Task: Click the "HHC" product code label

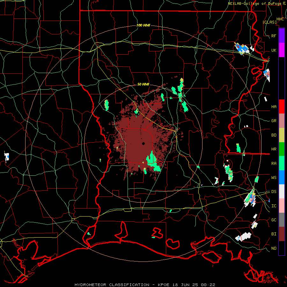Action: click(x=280, y=19)
